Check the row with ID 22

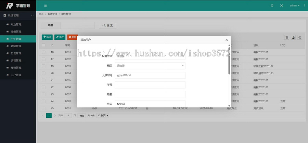pos(43,87)
